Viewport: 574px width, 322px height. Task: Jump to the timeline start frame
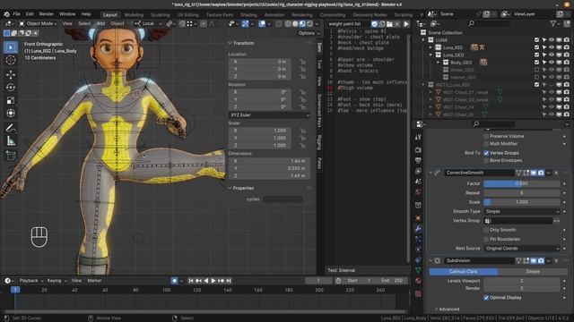click(x=191, y=281)
